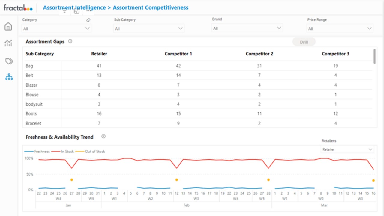Select the Blazer row label
The image size is (384, 216).
click(x=31, y=85)
